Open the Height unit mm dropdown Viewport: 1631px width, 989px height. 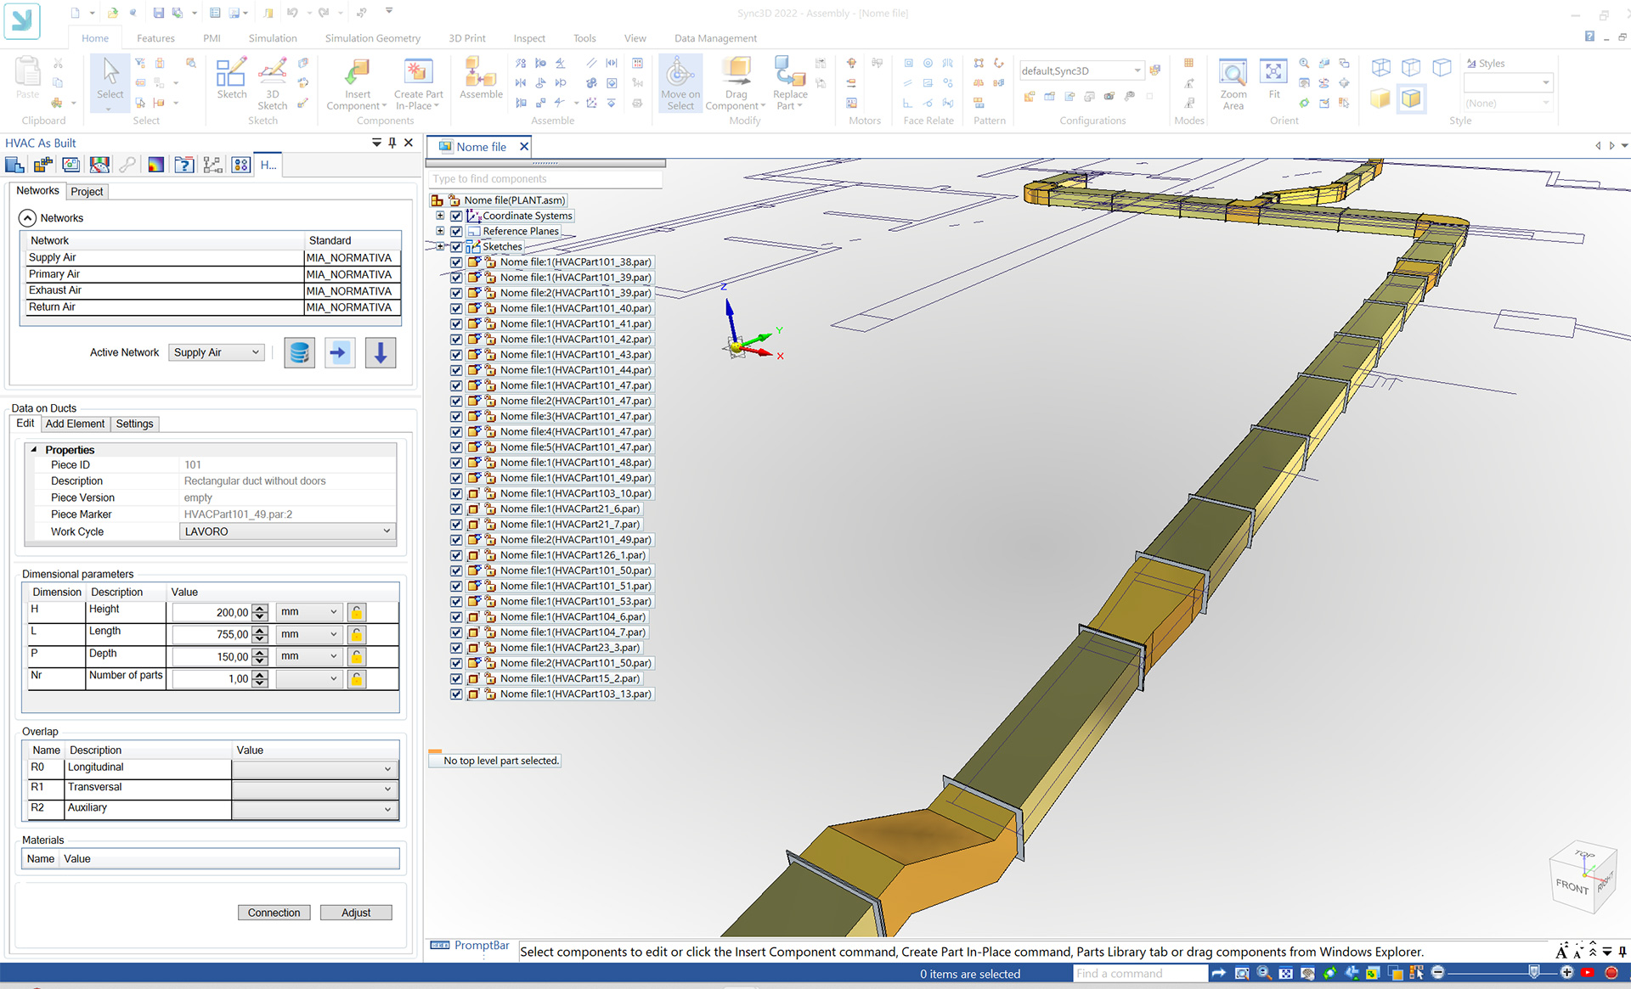(x=309, y=611)
